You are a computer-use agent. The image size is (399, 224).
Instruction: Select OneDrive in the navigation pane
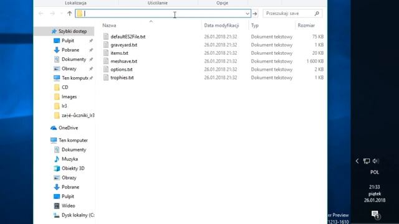(x=68, y=128)
